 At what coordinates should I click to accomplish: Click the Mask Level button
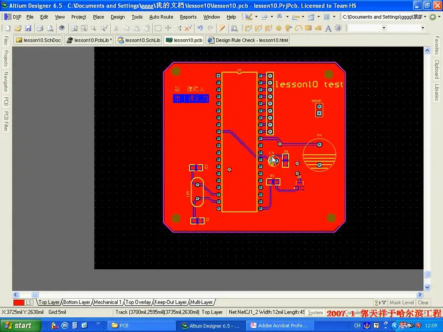tap(401, 302)
